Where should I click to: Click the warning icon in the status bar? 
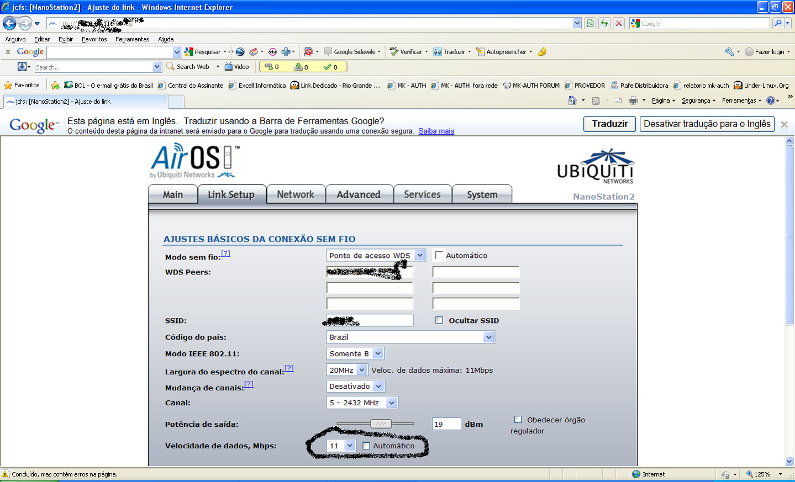click(6, 474)
